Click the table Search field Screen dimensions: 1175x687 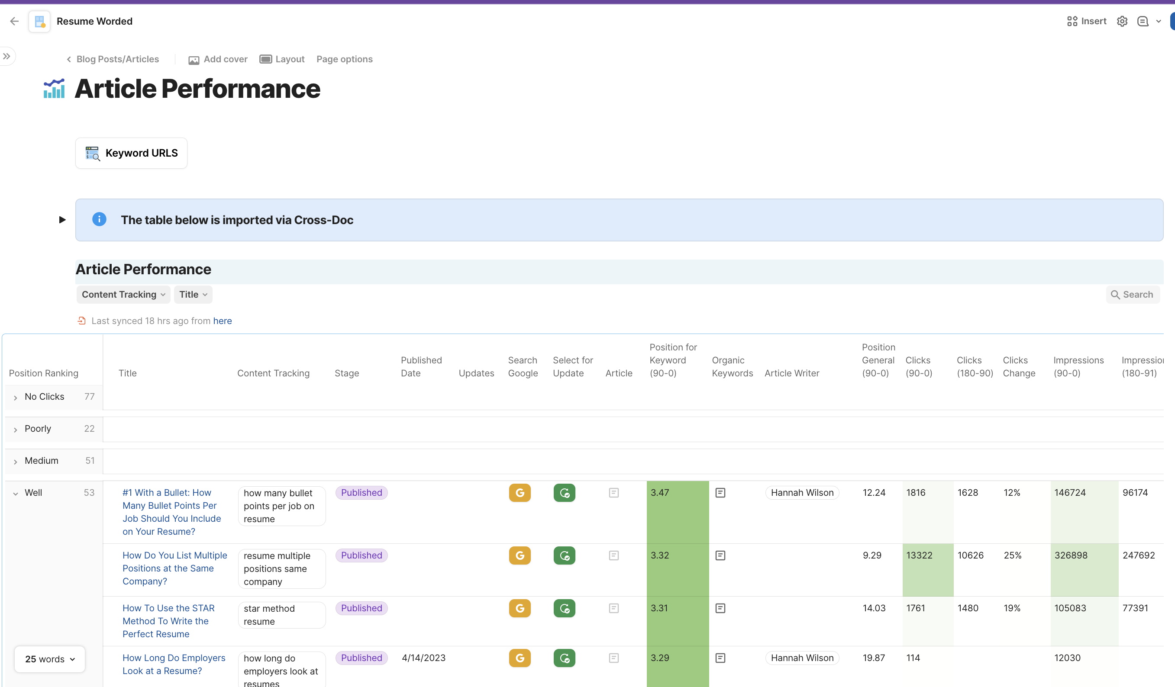pos(1133,295)
